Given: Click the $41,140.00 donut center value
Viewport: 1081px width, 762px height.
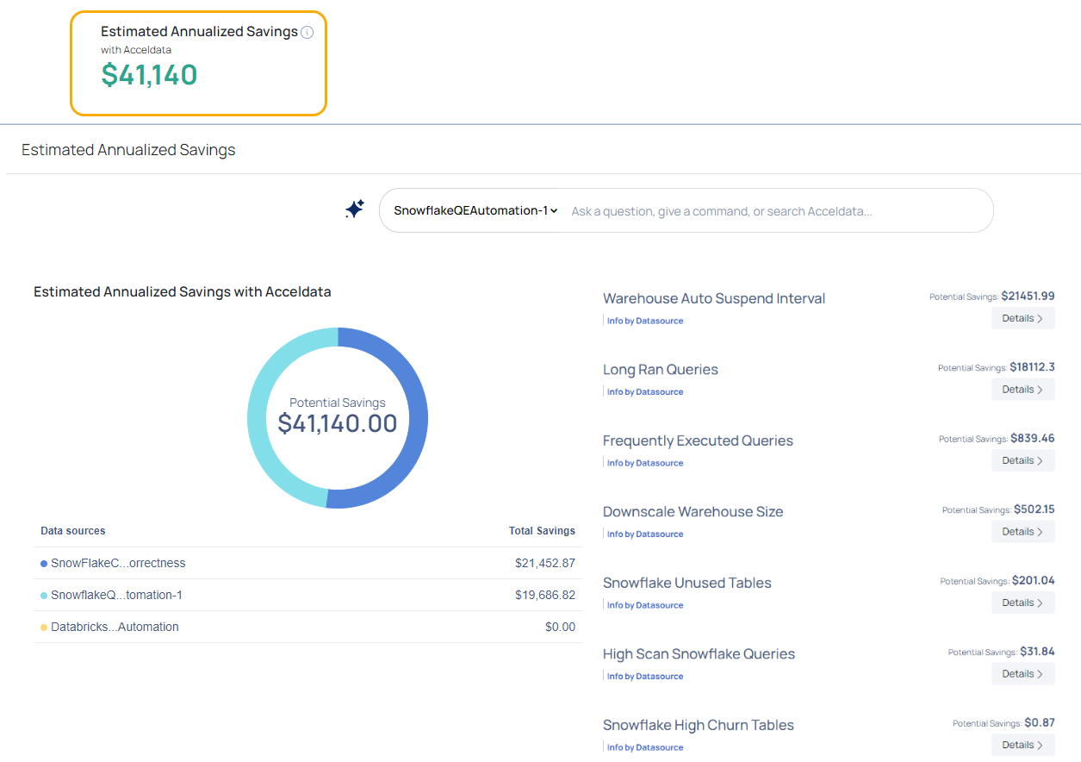Looking at the screenshot, I should [338, 423].
